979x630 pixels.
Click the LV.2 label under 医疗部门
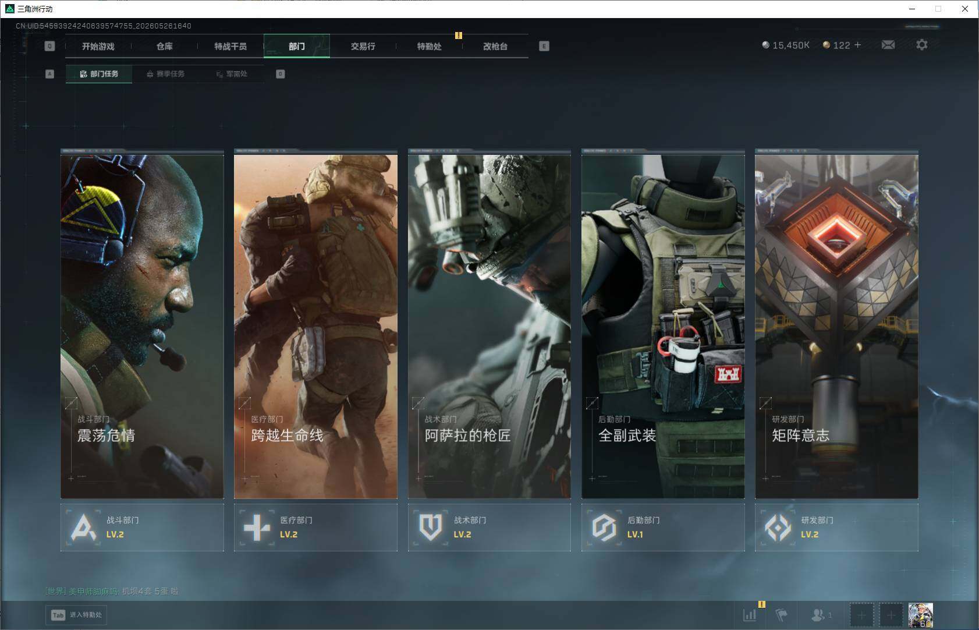(289, 535)
